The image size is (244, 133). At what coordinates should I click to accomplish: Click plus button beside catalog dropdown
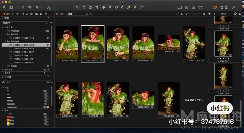pos(51,23)
